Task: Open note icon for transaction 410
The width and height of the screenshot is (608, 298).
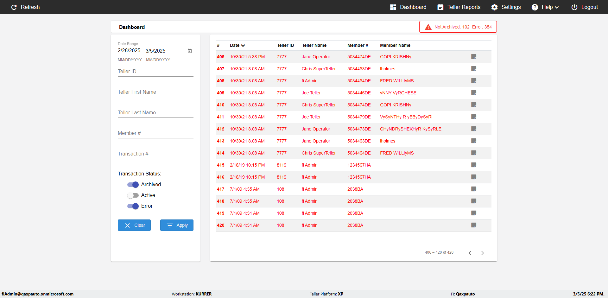Action: click(474, 105)
